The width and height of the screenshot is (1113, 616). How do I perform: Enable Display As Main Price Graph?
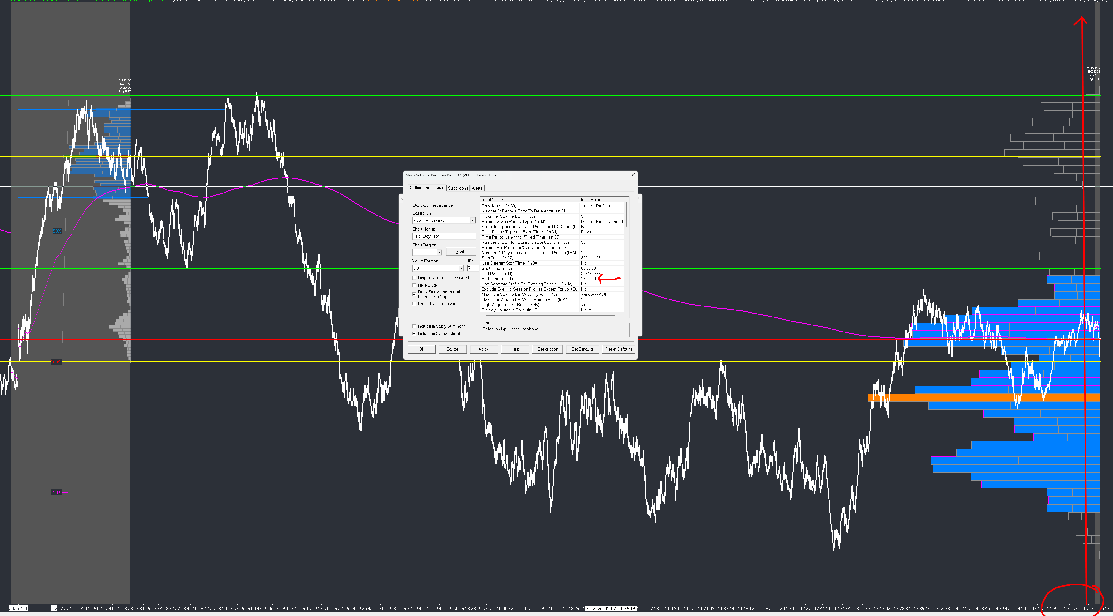click(414, 278)
